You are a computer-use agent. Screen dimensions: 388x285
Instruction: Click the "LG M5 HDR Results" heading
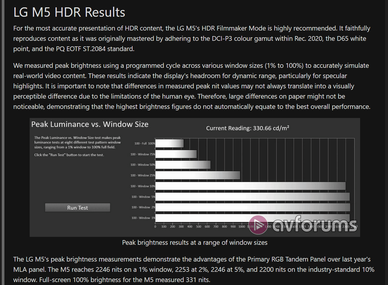point(69,12)
